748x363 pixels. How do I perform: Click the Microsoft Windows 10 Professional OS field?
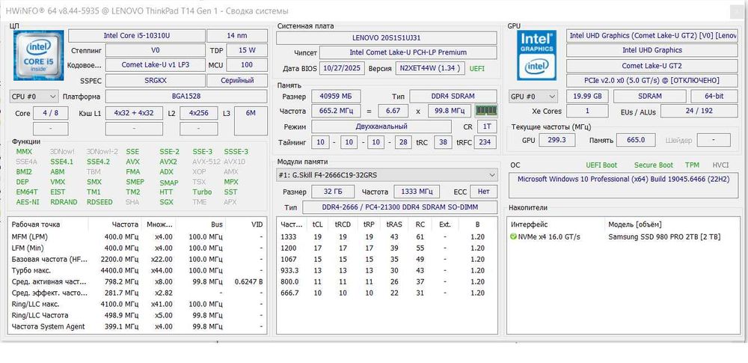[624, 186]
